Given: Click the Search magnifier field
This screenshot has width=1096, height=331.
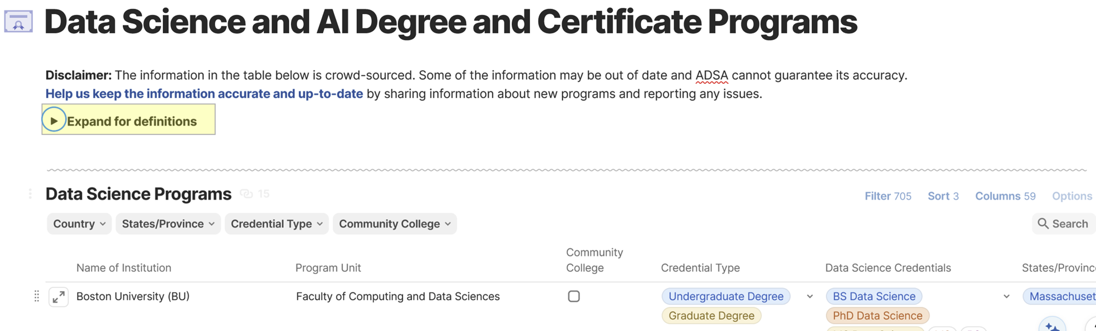Looking at the screenshot, I should pos(1063,224).
